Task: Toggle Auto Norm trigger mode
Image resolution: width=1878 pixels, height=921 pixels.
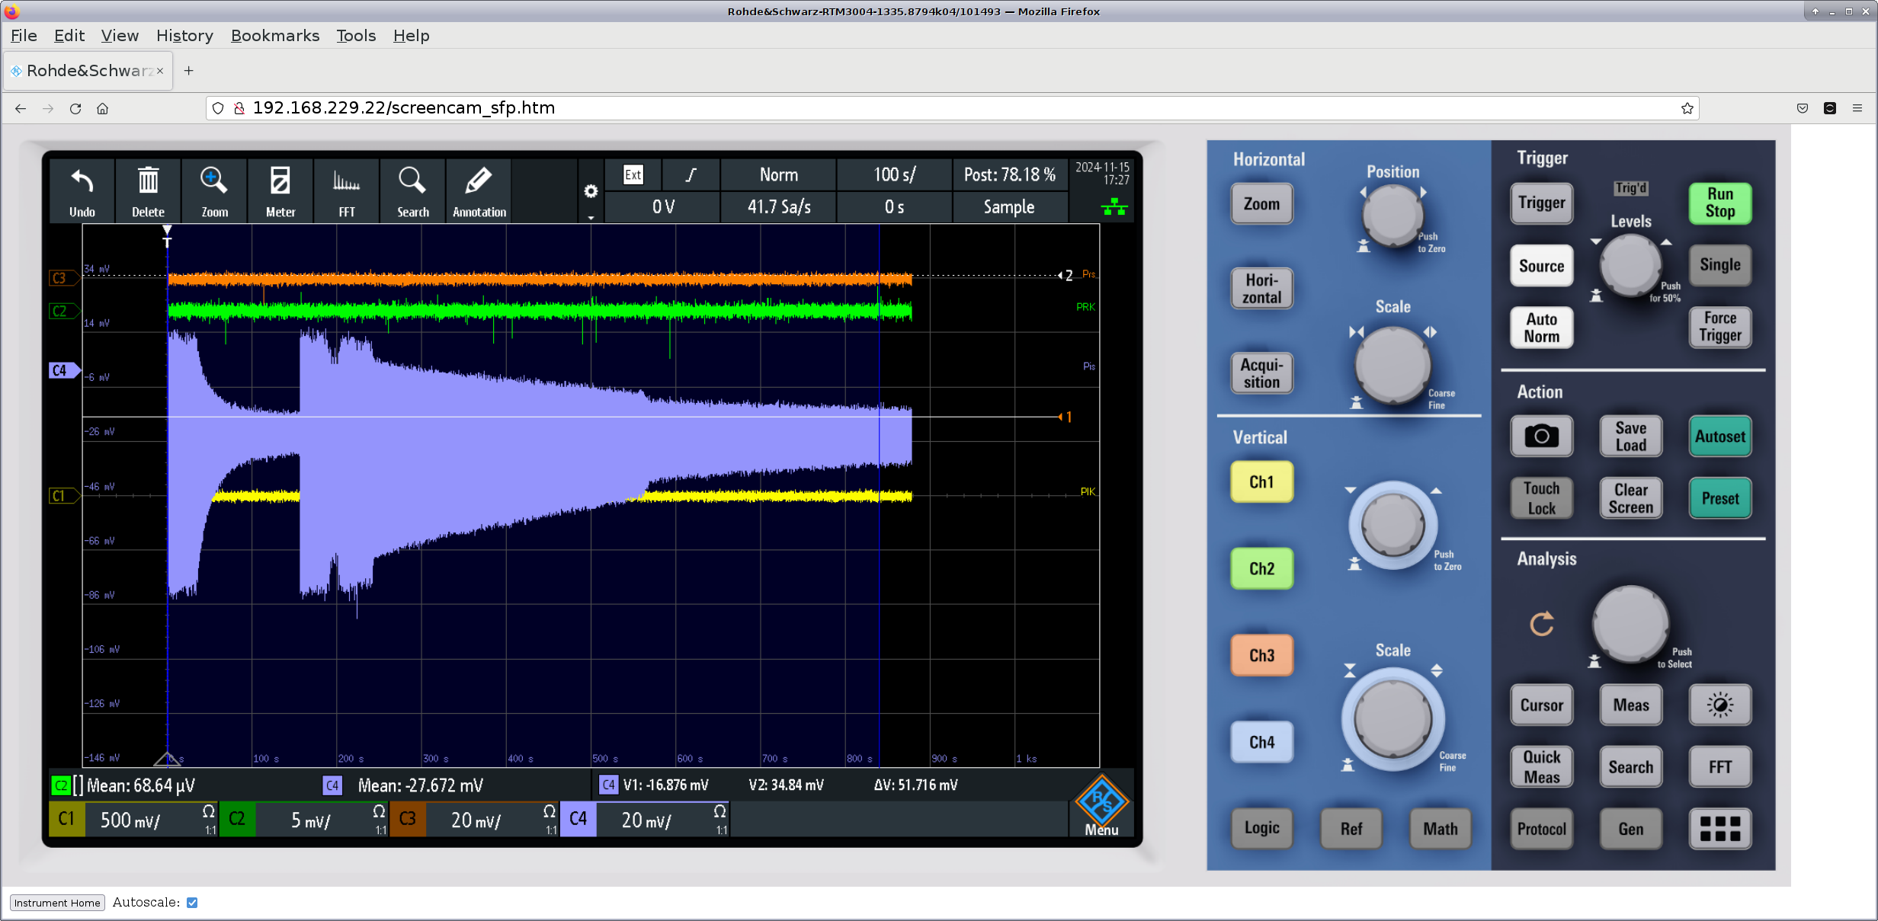Action: pyautogui.click(x=1541, y=328)
